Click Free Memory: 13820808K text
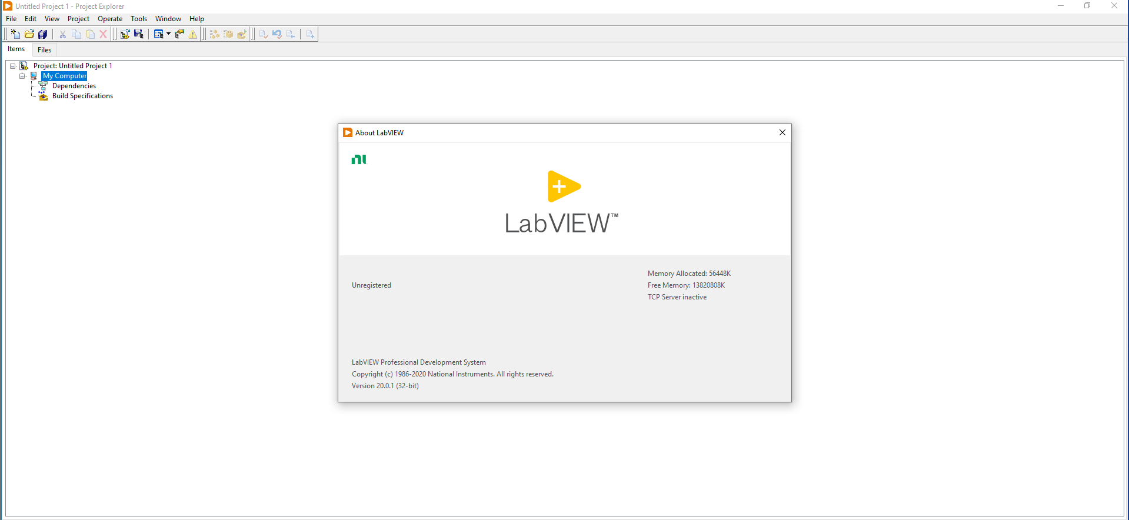1129x520 pixels. tap(686, 285)
